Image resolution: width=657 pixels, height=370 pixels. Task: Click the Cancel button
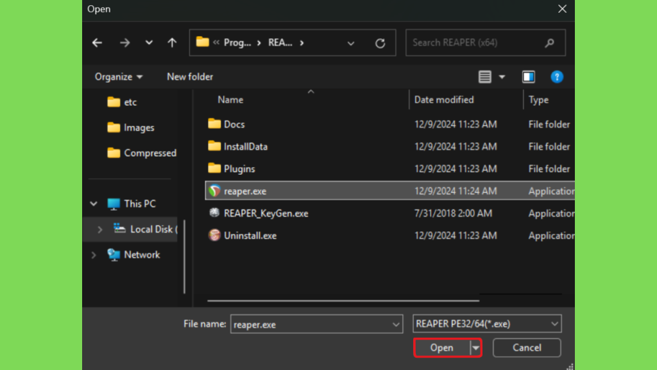click(527, 348)
